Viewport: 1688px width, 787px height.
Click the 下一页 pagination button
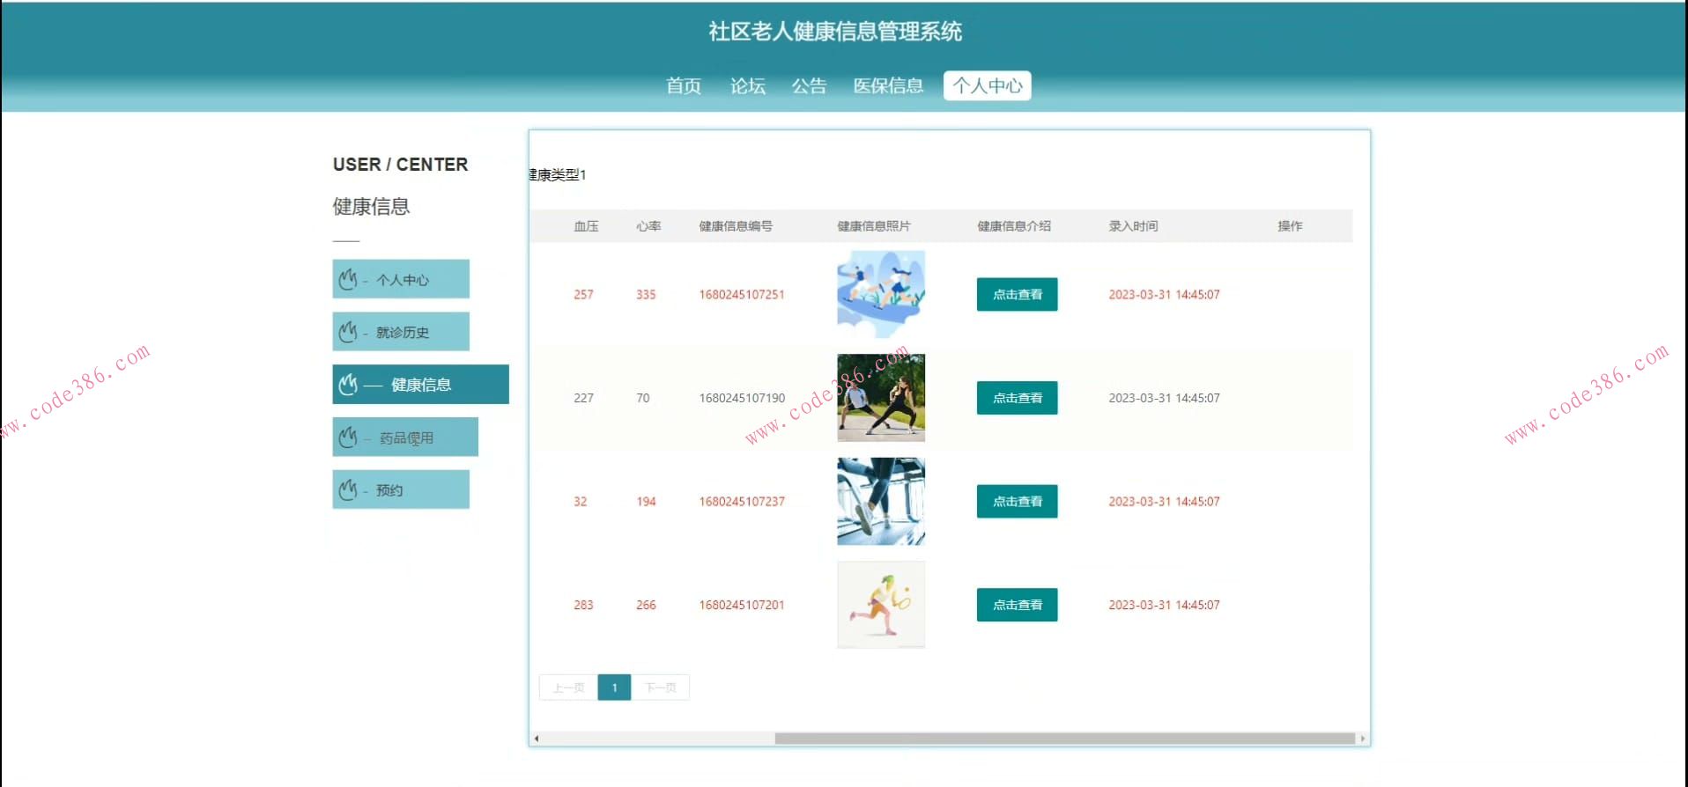point(660,688)
